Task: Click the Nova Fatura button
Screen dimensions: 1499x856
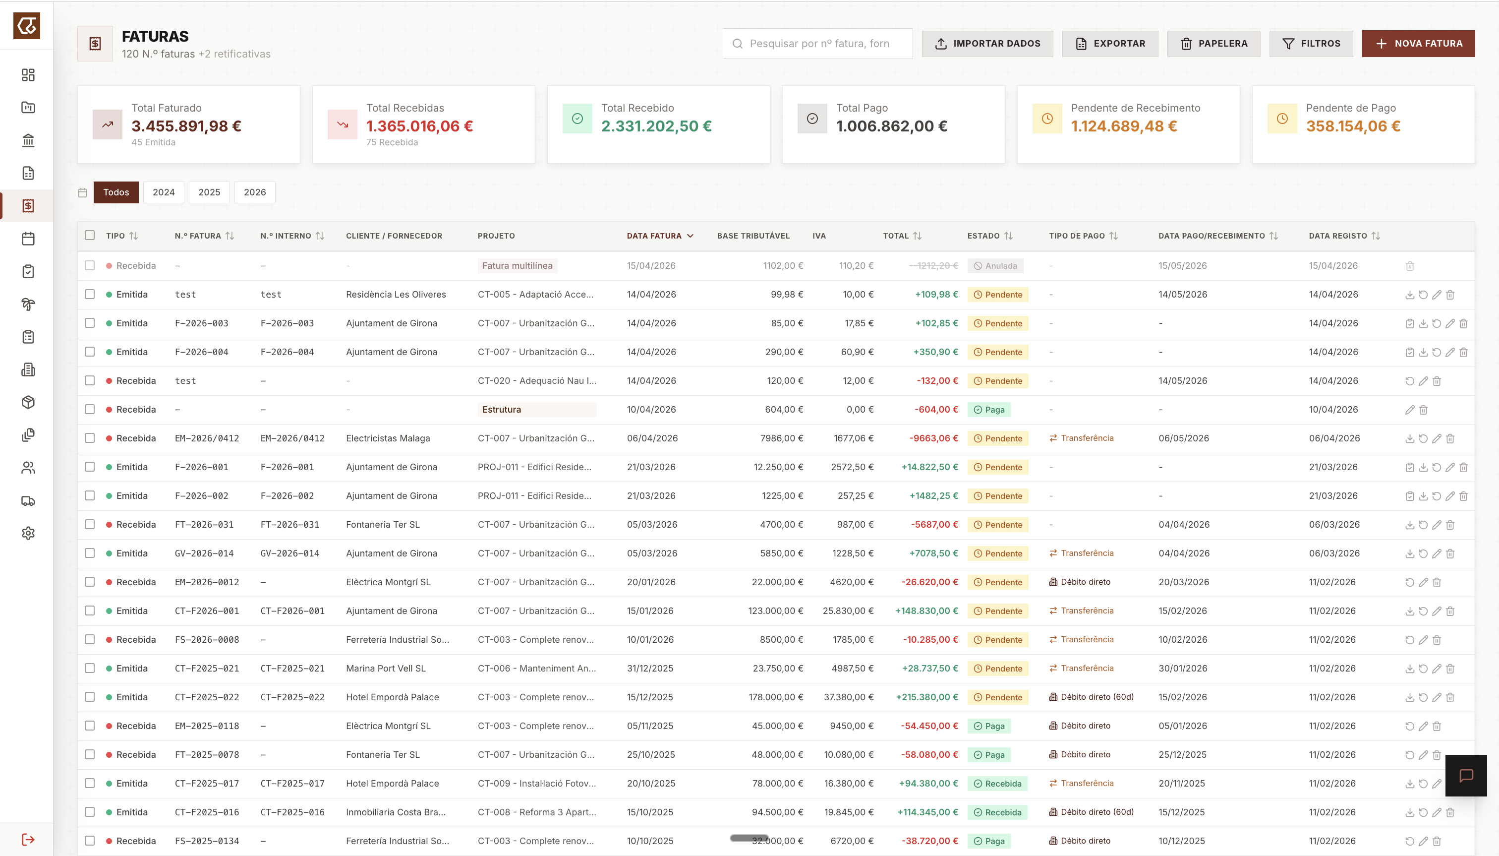Action: pyautogui.click(x=1418, y=44)
